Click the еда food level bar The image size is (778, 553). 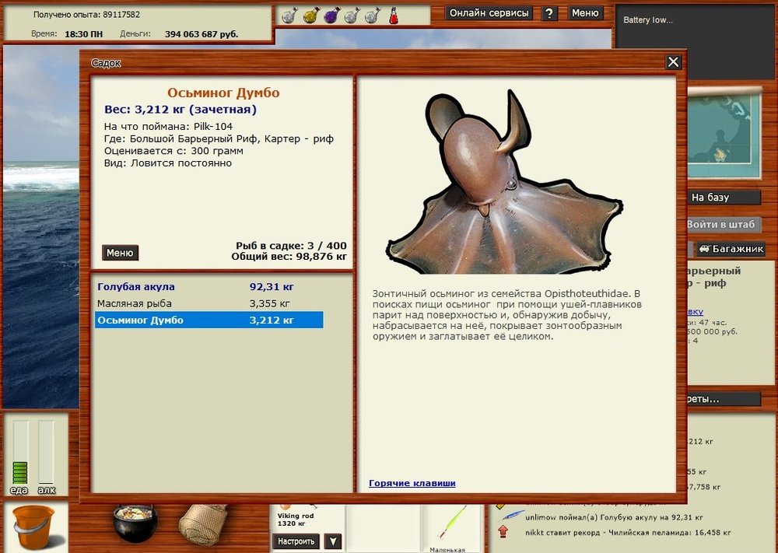click(19, 455)
